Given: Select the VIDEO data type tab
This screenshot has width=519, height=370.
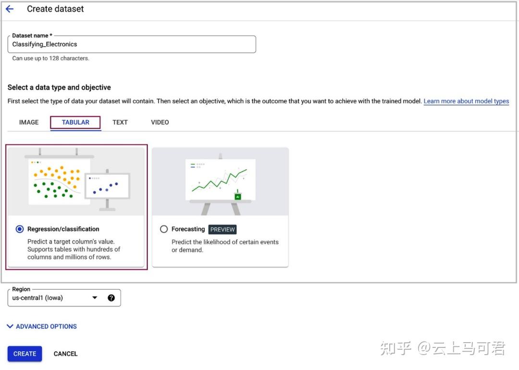Looking at the screenshot, I should 160,123.
